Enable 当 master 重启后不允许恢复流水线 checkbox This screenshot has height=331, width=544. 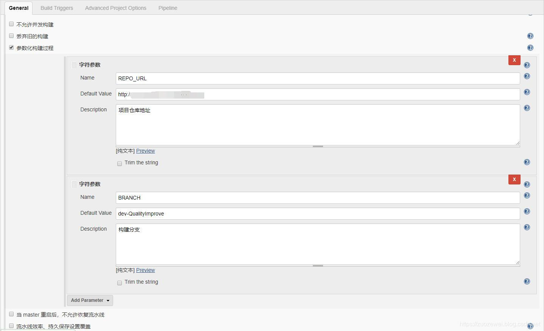point(11,314)
